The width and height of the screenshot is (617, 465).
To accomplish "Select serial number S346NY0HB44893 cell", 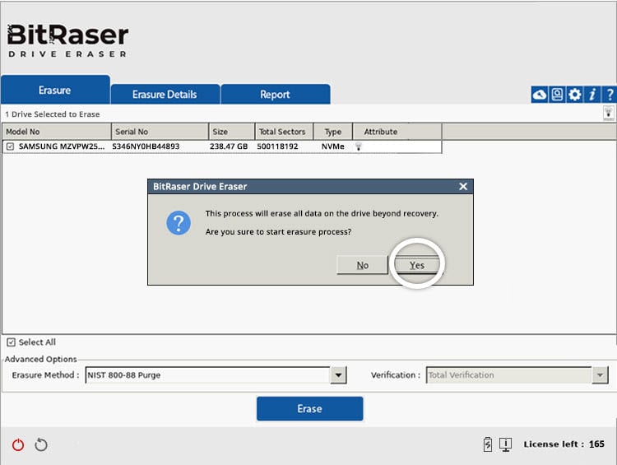I will tap(146, 146).
